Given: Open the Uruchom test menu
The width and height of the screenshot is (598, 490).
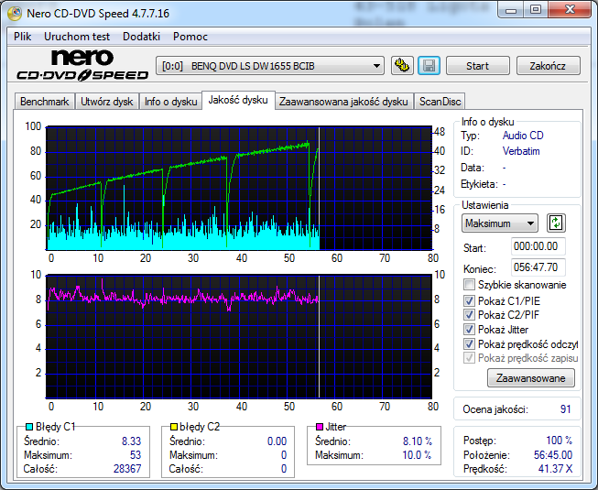Looking at the screenshot, I should click(x=77, y=37).
